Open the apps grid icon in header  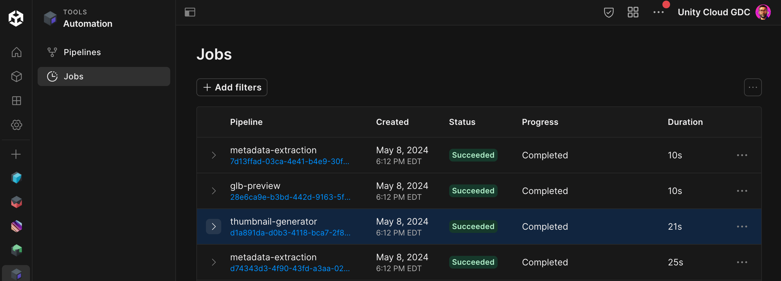(633, 12)
